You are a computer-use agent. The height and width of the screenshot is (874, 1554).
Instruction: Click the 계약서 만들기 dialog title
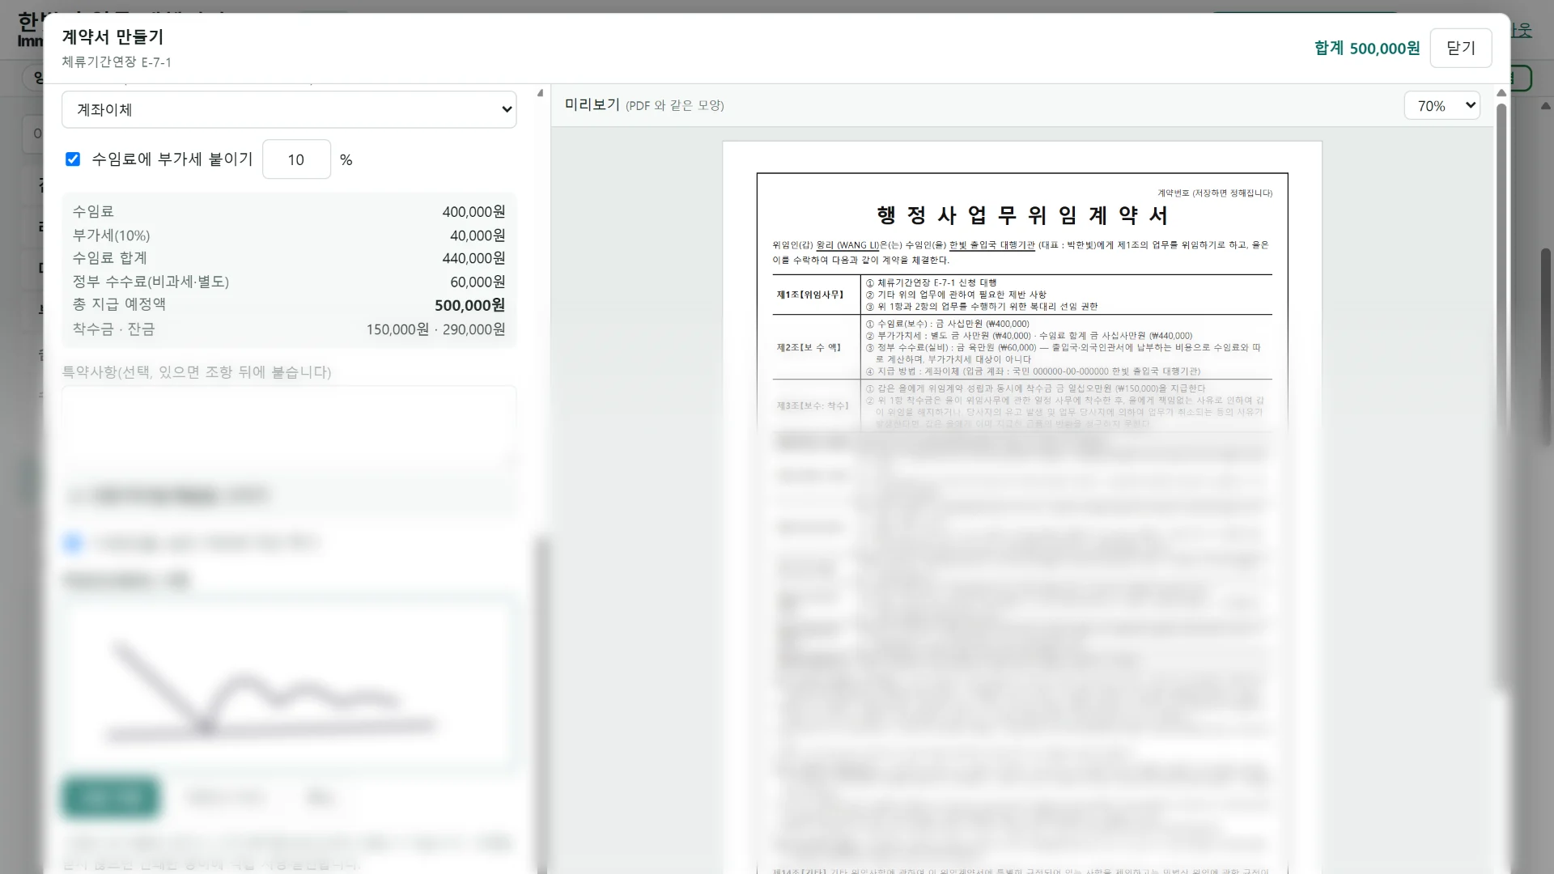[x=113, y=36]
